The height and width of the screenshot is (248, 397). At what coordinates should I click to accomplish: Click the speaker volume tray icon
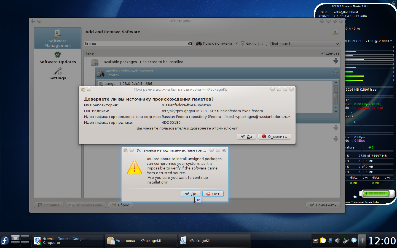[x=337, y=241]
